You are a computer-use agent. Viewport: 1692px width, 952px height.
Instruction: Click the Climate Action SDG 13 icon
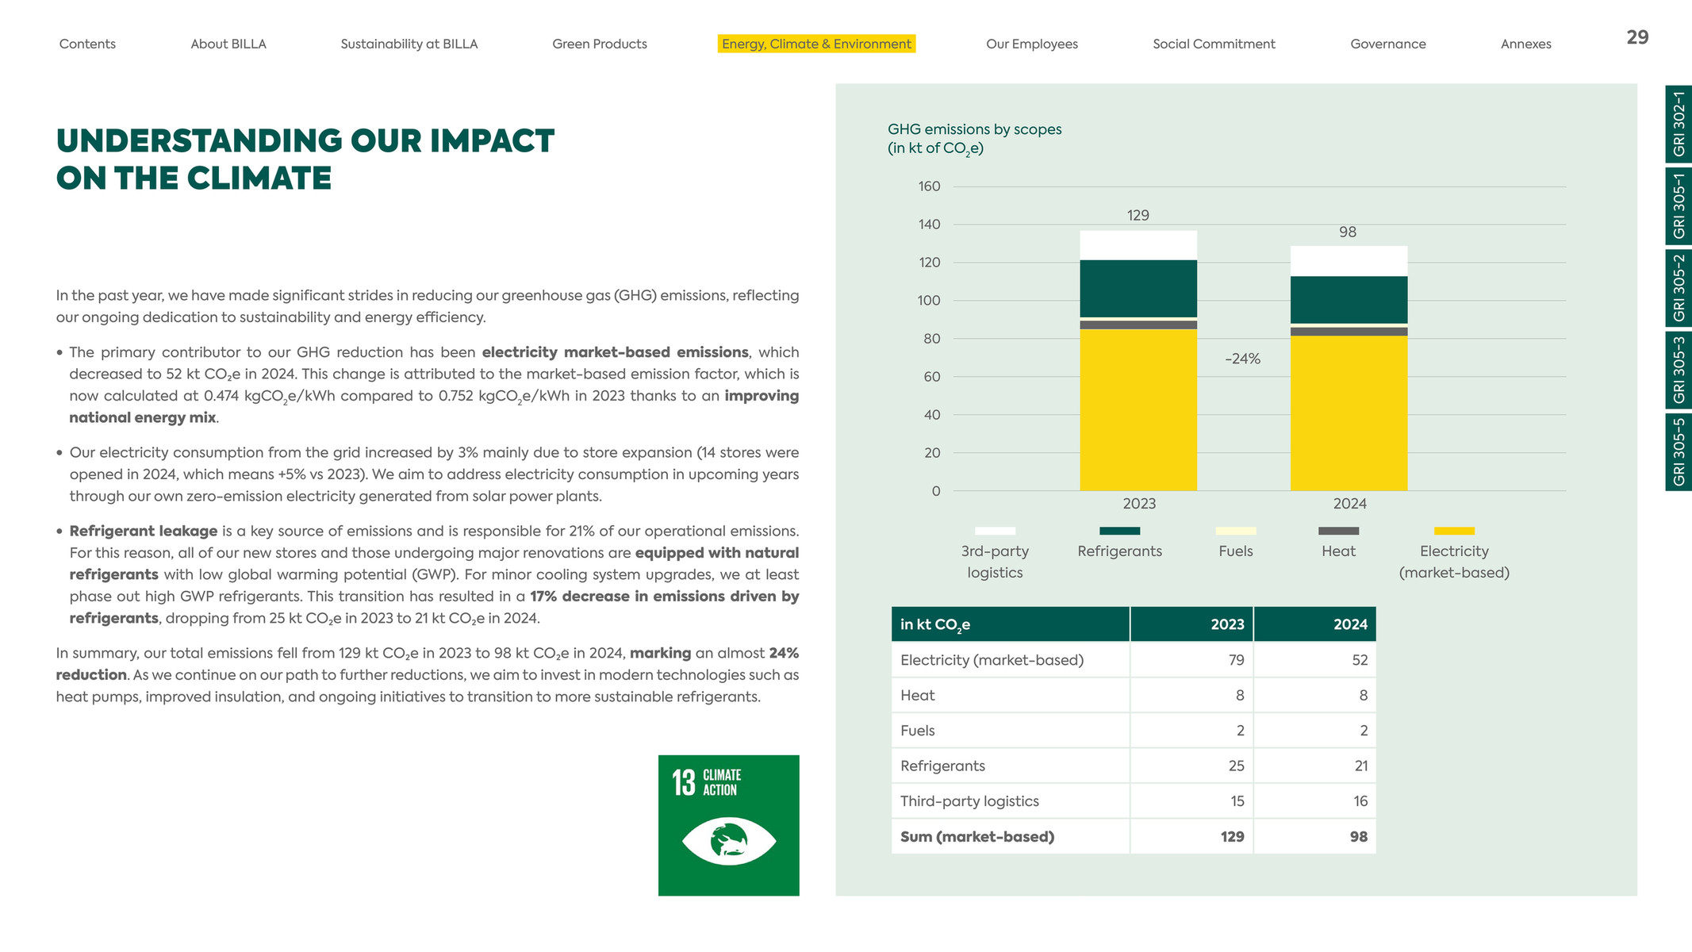point(729,825)
